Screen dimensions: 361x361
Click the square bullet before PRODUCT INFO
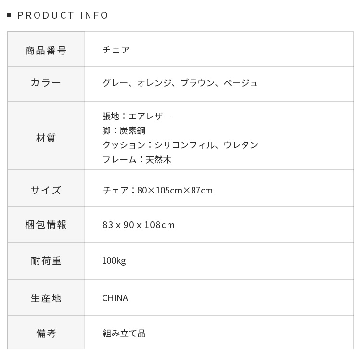tap(9, 16)
